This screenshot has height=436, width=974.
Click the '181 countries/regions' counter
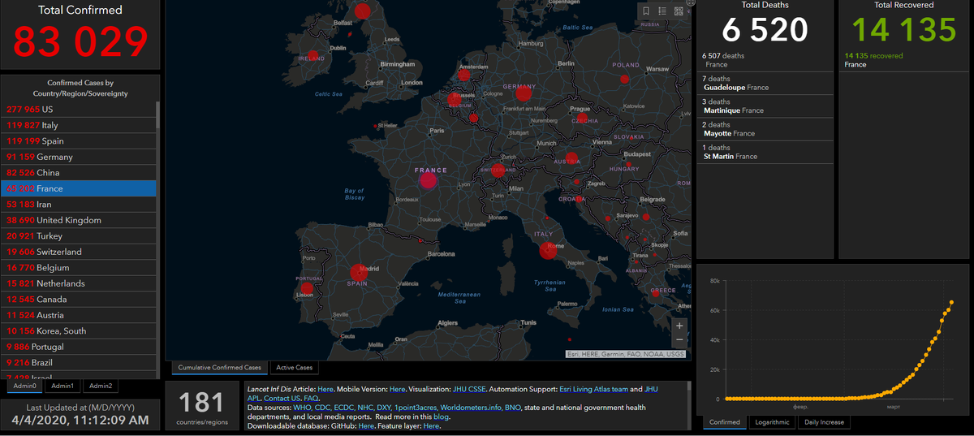pyautogui.click(x=201, y=407)
